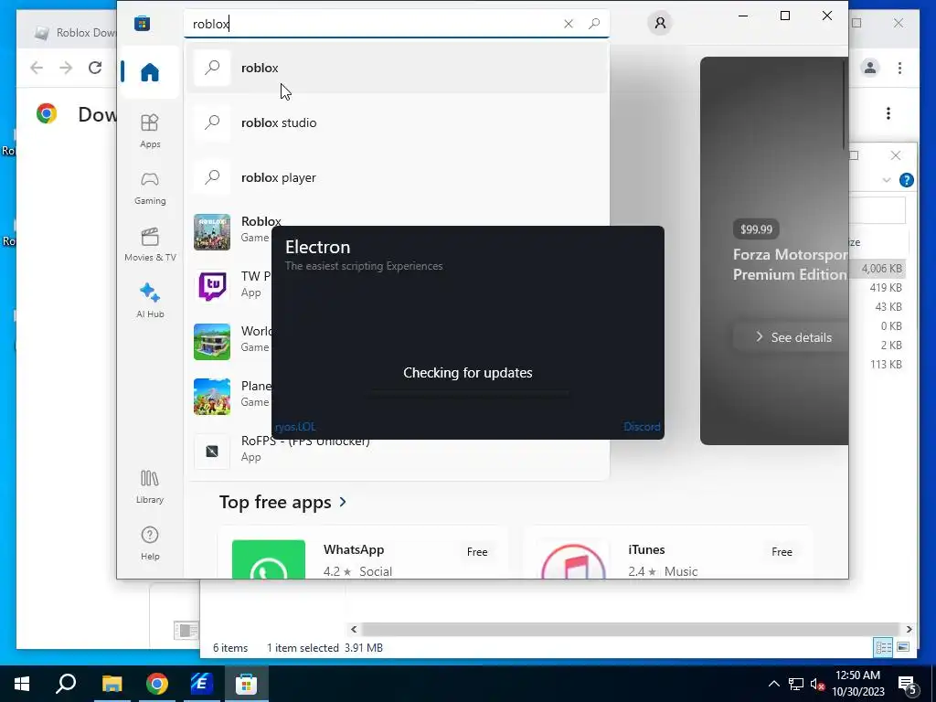Open the Discord link in Electron window

[642, 427]
